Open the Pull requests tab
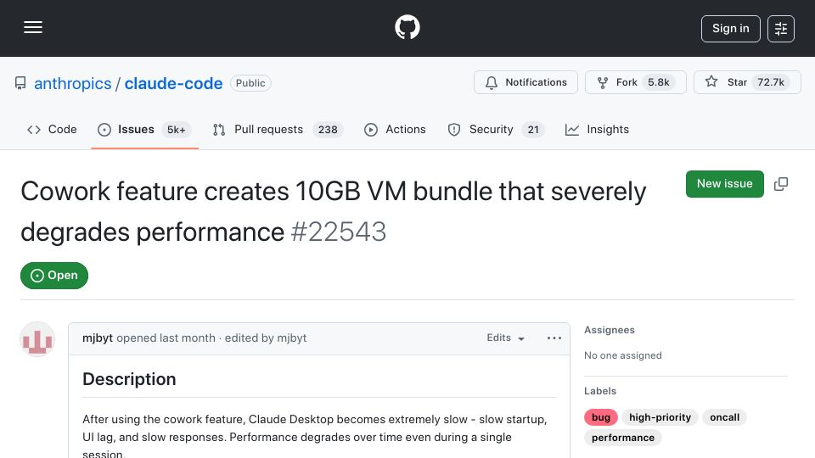This screenshot has width=815, height=458. (x=278, y=129)
